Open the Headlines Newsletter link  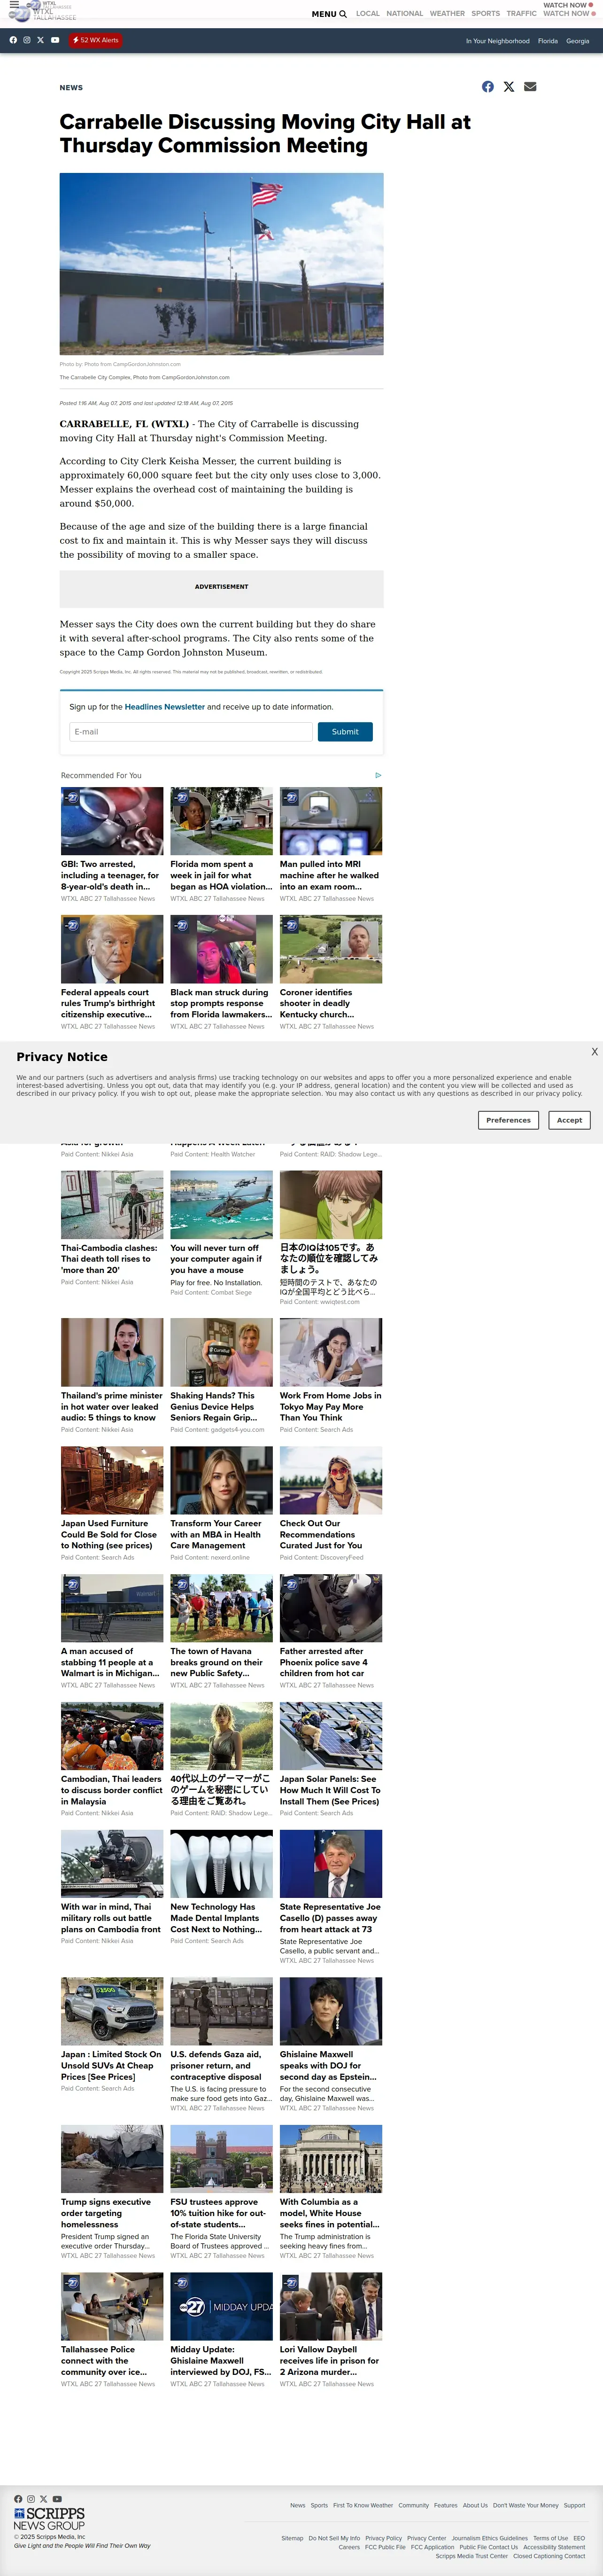click(164, 707)
